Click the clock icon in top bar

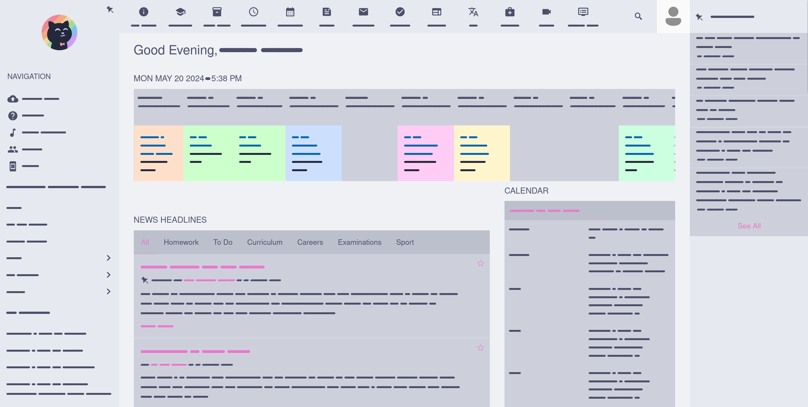pyautogui.click(x=253, y=12)
